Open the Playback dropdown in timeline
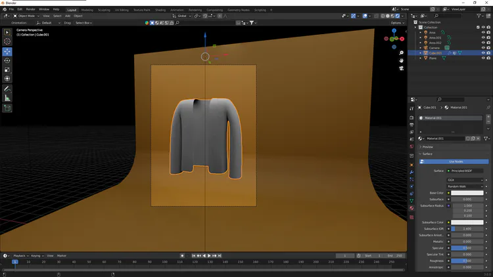This screenshot has height=277, width=493. [x=21, y=255]
